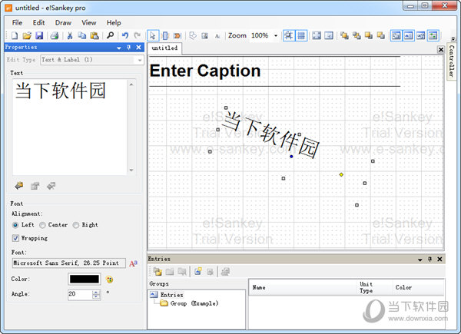
Task: Close the Properties panel
Action: 138,48
